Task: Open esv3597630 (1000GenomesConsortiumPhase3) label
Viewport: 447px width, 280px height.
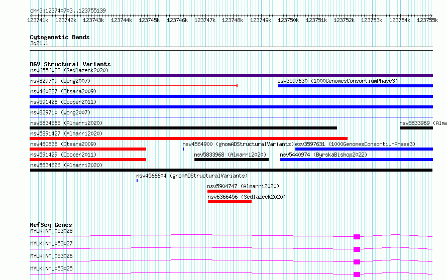Action: tap(338, 81)
